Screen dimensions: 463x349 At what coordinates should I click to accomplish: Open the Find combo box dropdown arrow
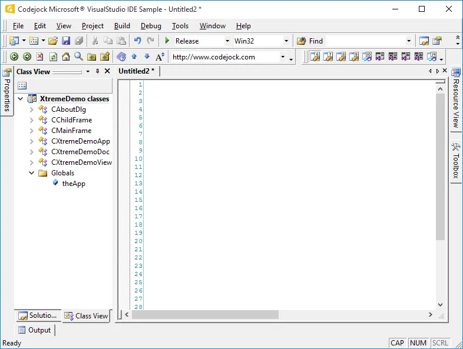coord(409,41)
